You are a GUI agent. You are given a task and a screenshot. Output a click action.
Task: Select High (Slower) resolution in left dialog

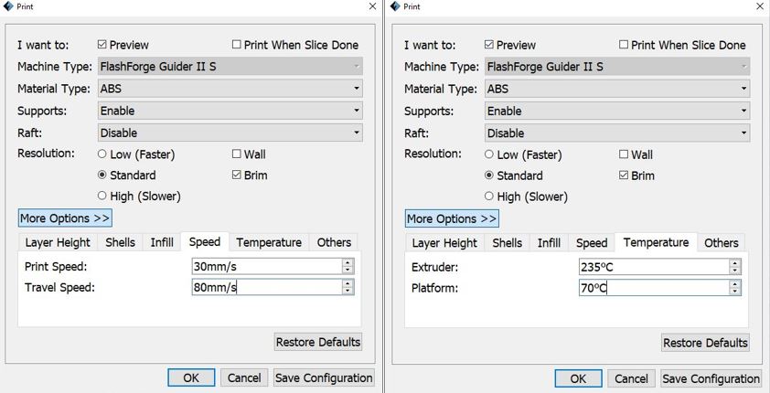pos(102,196)
